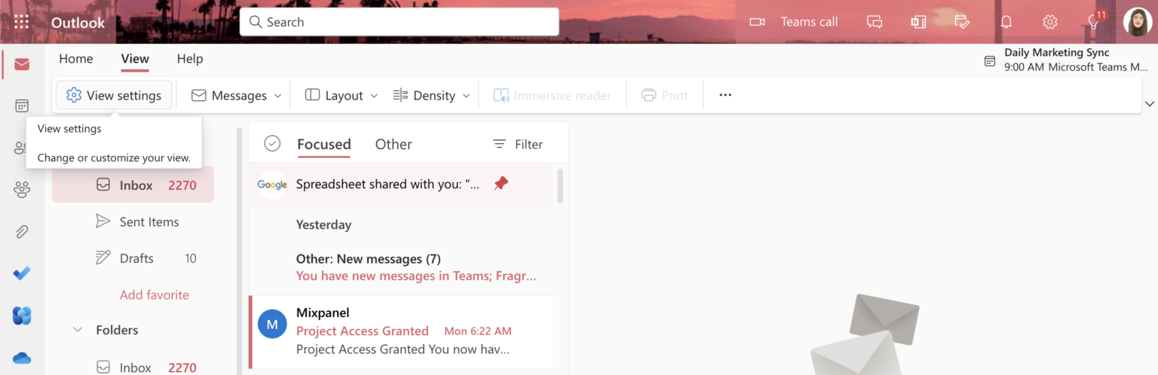The width and height of the screenshot is (1158, 375).
Task: Click the Outlook brand label
Action: coord(78,23)
